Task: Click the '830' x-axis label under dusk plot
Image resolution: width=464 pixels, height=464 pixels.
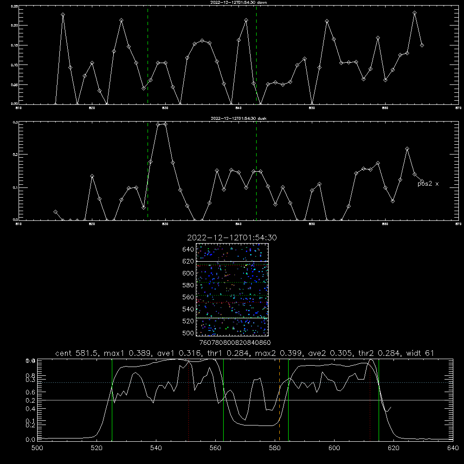Action: coord(165,224)
